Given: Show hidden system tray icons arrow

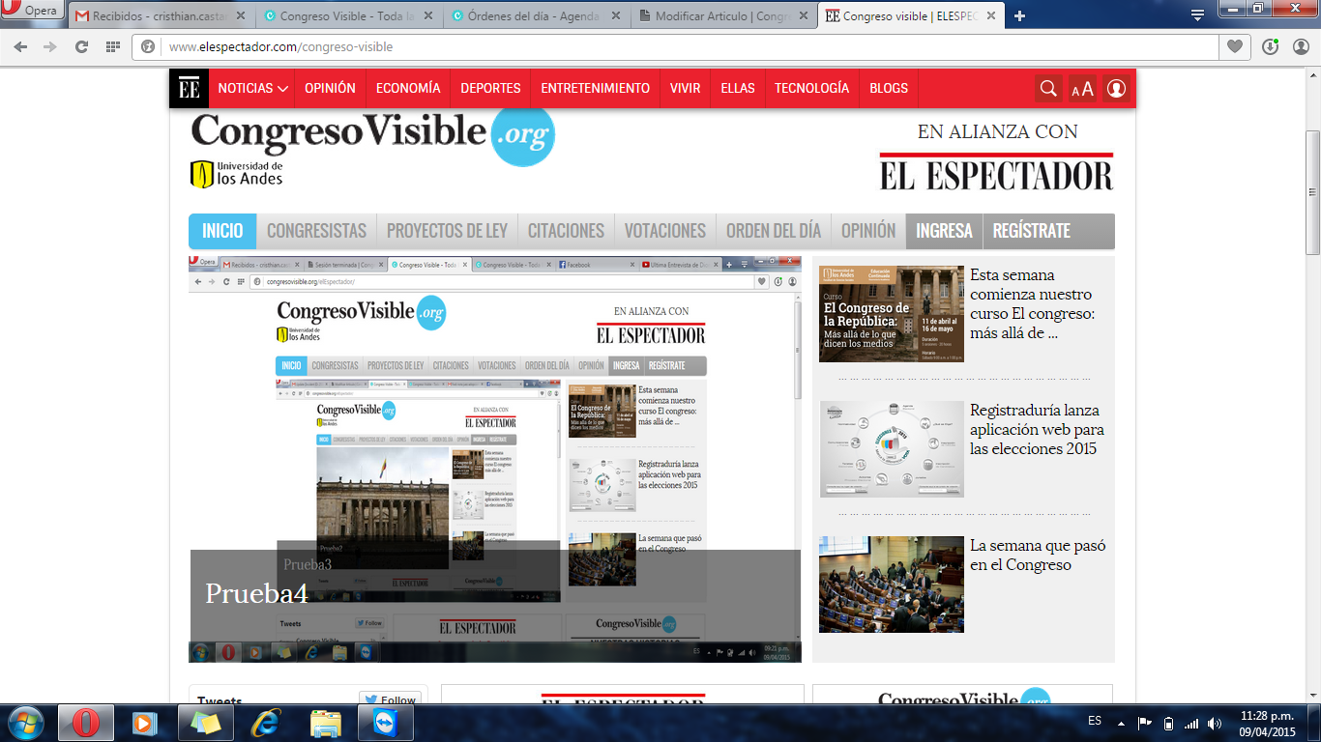Looking at the screenshot, I should click(x=1121, y=723).
